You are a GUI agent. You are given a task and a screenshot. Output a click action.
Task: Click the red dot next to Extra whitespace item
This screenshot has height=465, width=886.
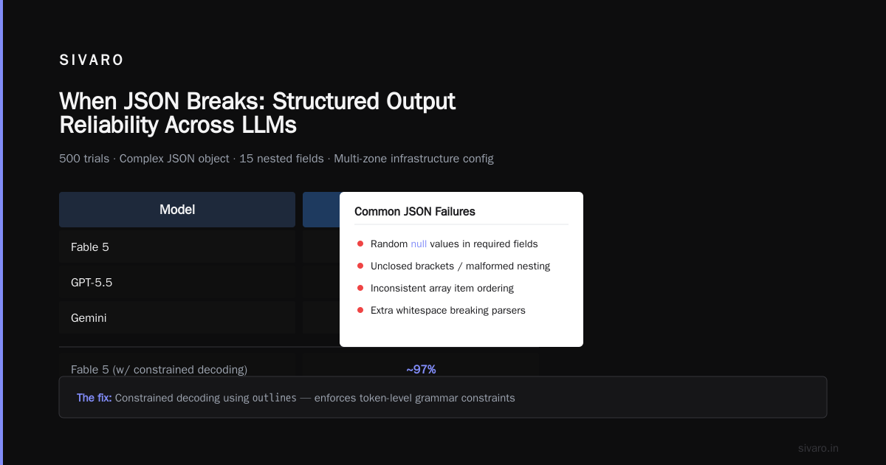coord(360,310)
